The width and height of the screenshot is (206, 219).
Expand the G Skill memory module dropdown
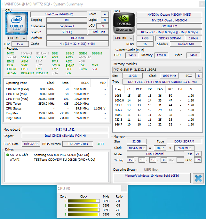point(157,69)
